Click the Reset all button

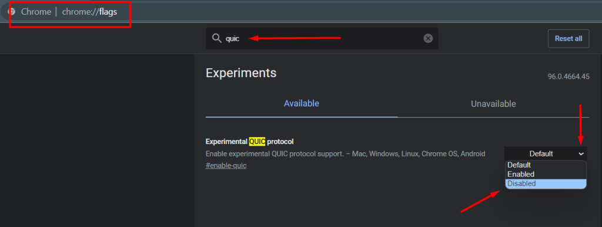(568, 38)
